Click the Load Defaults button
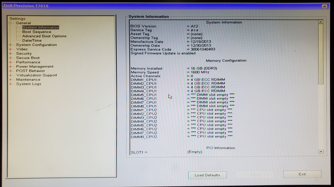The height and width of the screenshot is (187, 334). tap(207, 175)
